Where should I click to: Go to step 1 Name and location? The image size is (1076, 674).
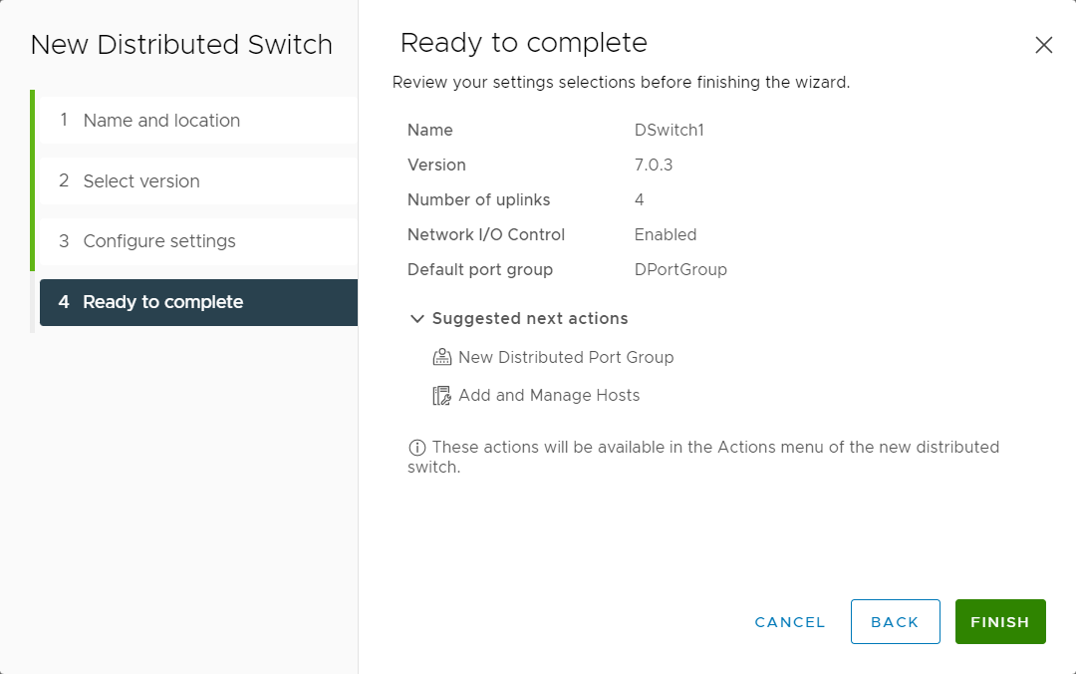point(198,121)
